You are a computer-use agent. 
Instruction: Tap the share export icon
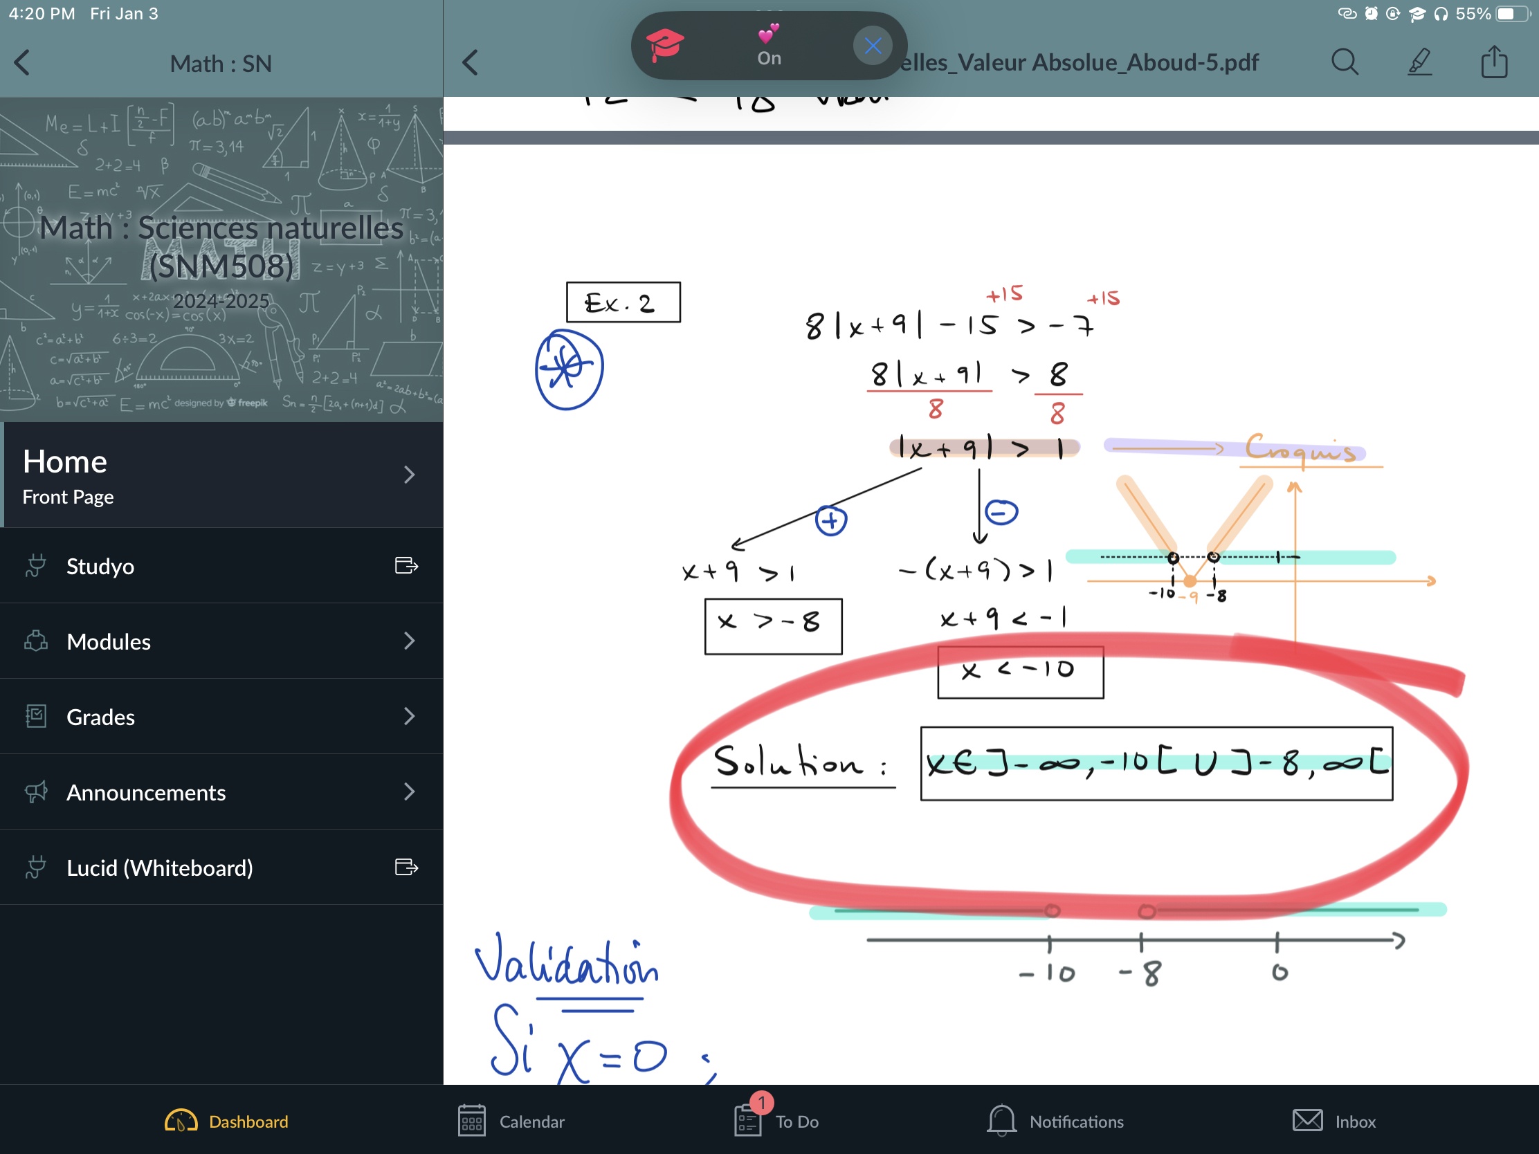point(1493,62)
